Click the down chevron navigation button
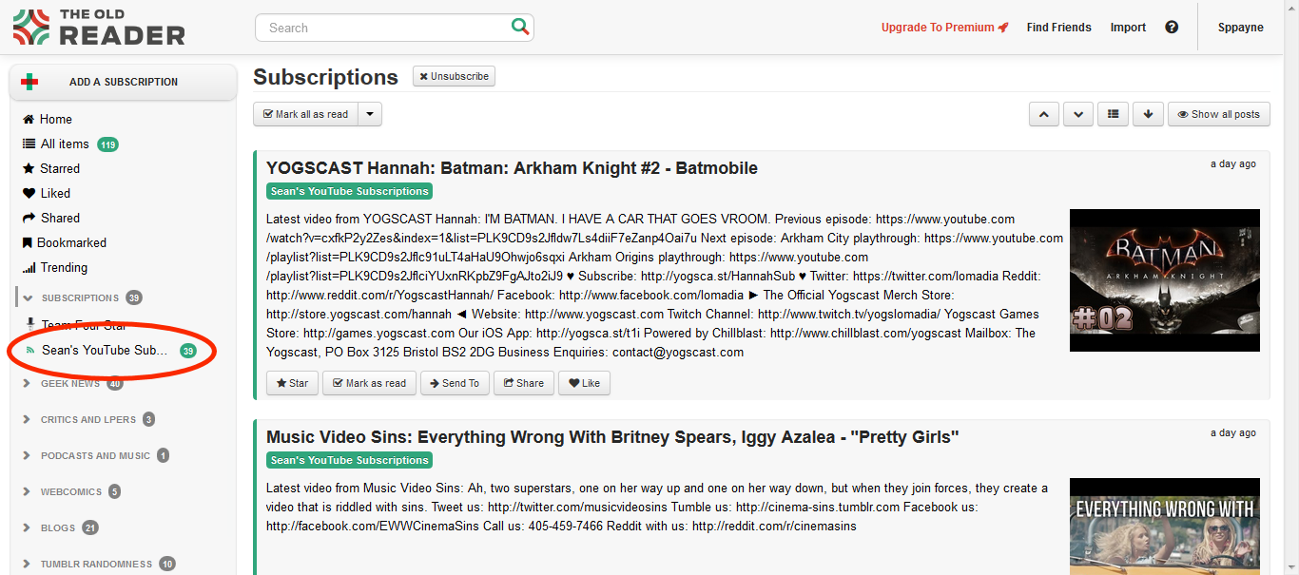 [x=1078, y=114]
